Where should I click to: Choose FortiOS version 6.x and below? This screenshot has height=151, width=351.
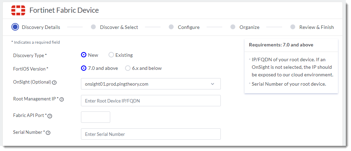click(x=128, y=68)
